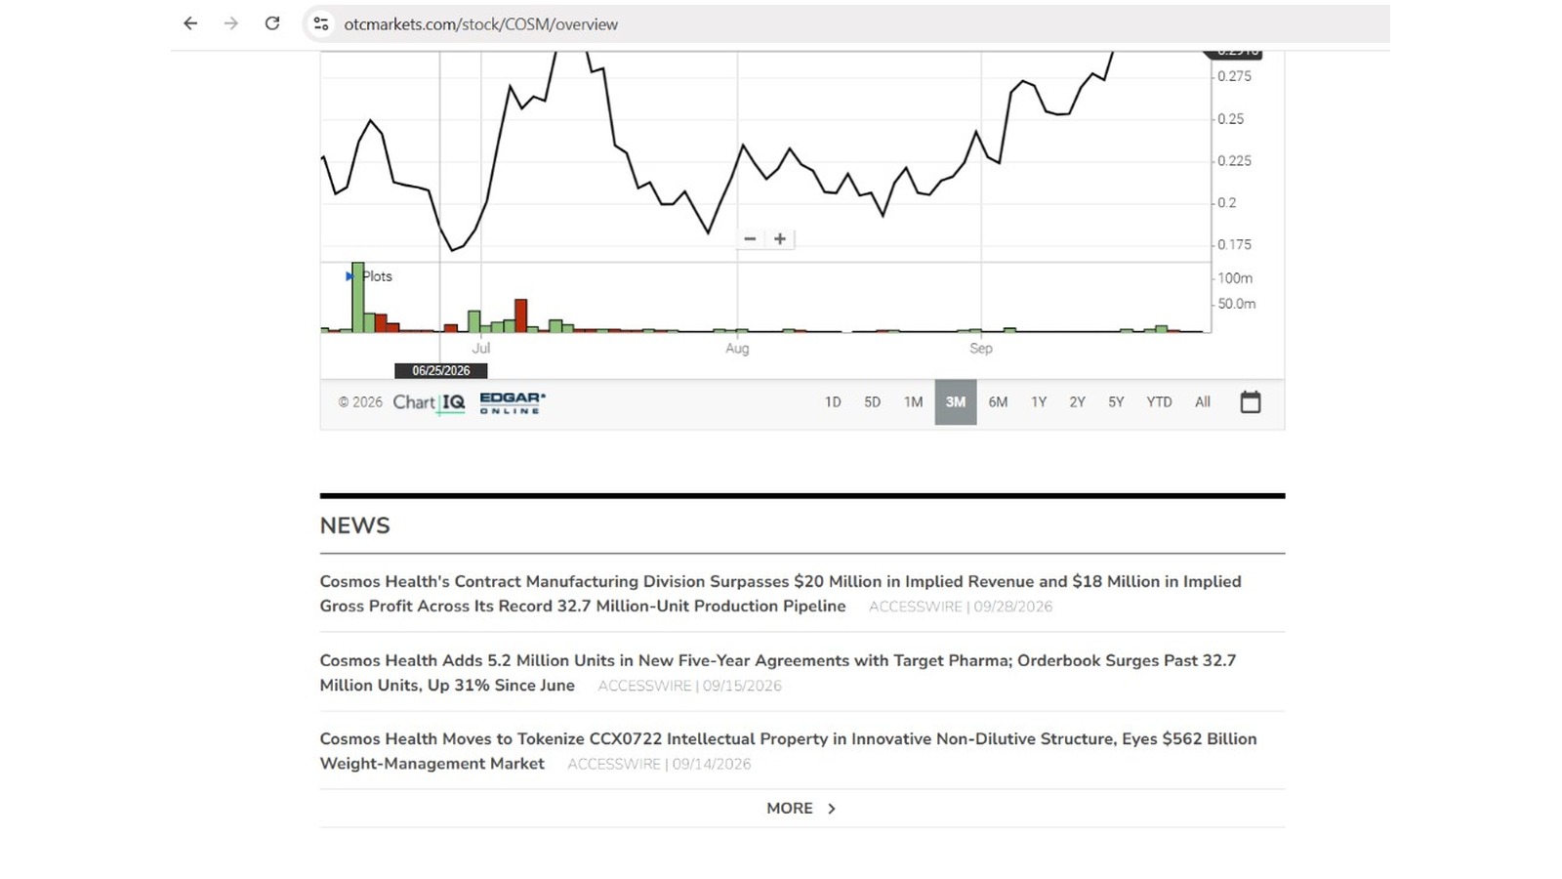
Task: Switch chart to 1Y range
Action: click(x=1039, y=402)
